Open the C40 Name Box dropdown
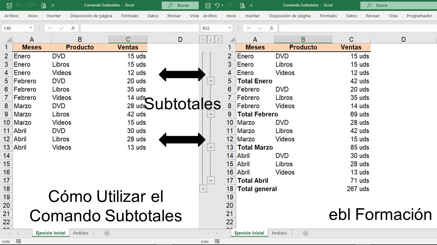This screenshot has height=245, width=437. (x=31, y=28)
